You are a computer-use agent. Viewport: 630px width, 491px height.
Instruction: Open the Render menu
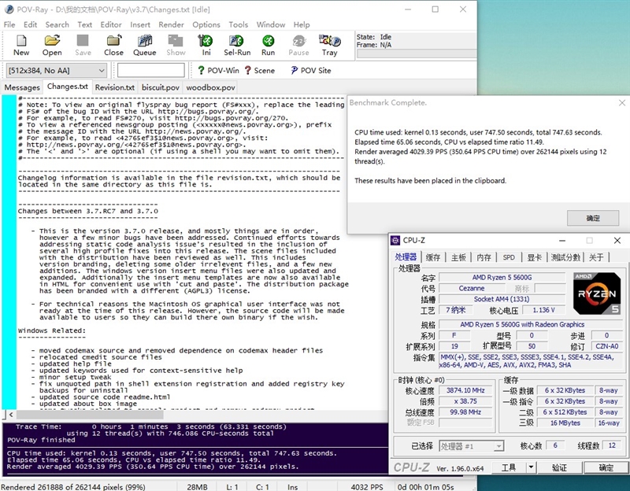171,24
